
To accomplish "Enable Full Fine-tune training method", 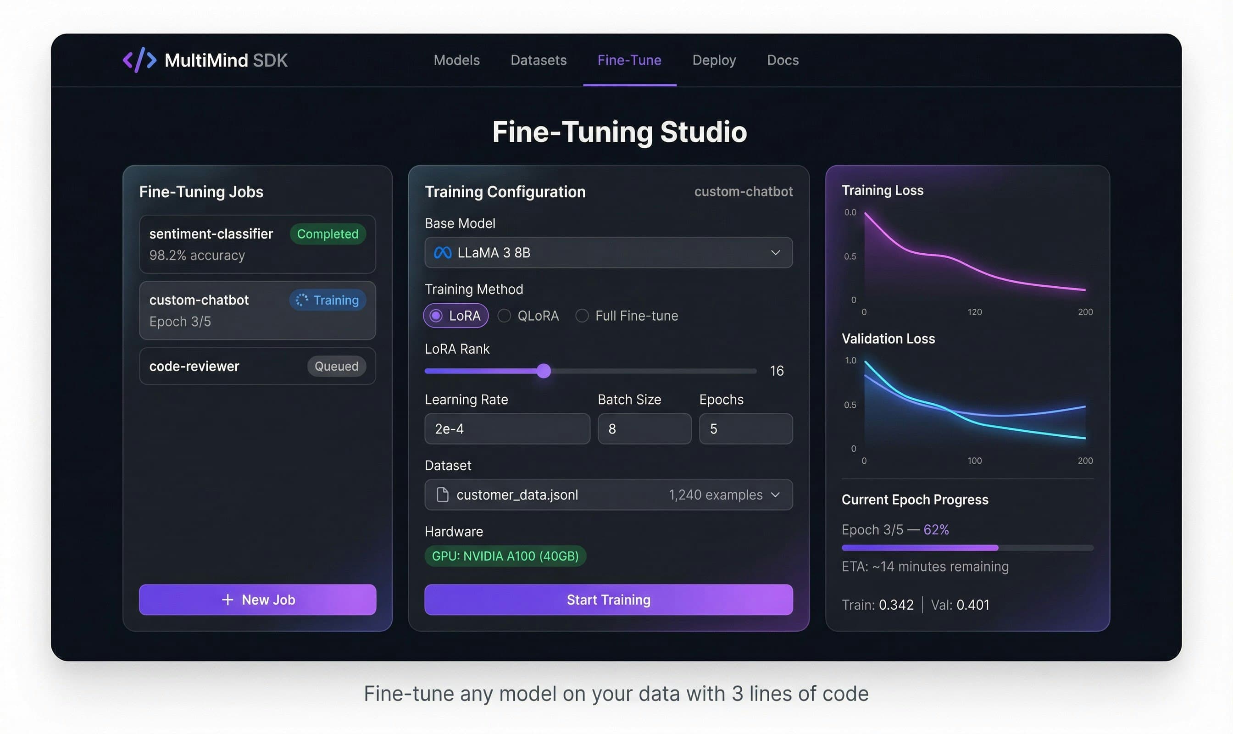I will coord(582,316).
